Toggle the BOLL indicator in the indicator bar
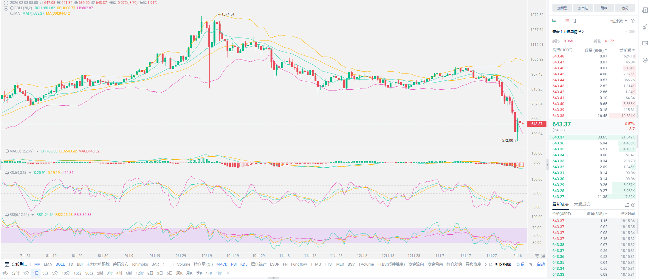The image size is (652, 279). pos(60,264)
